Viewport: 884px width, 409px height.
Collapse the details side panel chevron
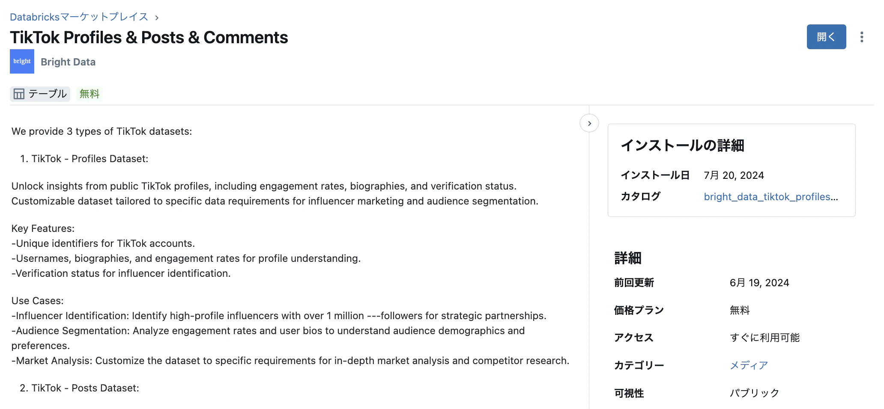click(x=589, y=123)
